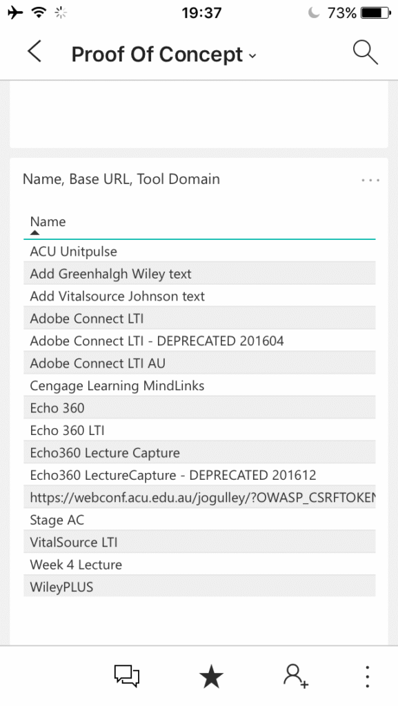Select Cengage Learning MindLinks row
Image resolution: width=398 pixels, height=706 pixels.
coord(199,385)
